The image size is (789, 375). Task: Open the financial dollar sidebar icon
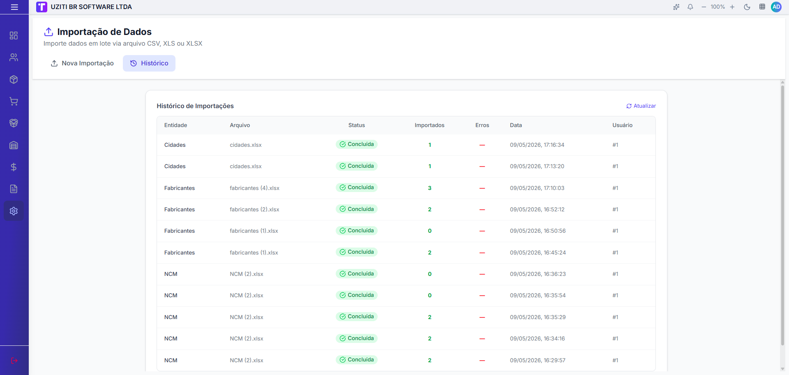pos(14,167)
